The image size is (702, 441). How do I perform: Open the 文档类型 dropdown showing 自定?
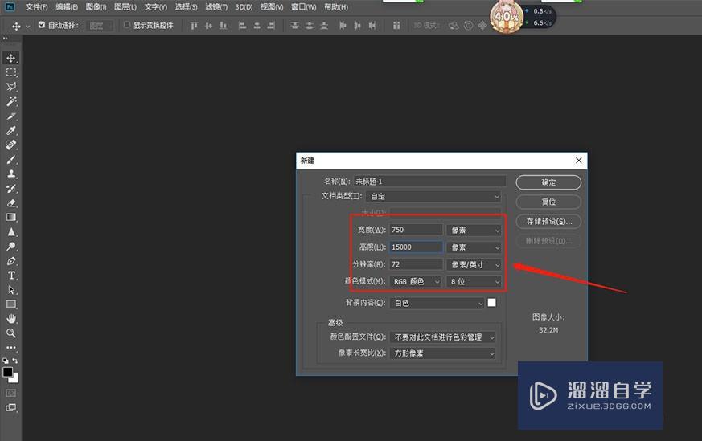pyautogui.click(x=433, y=196)
